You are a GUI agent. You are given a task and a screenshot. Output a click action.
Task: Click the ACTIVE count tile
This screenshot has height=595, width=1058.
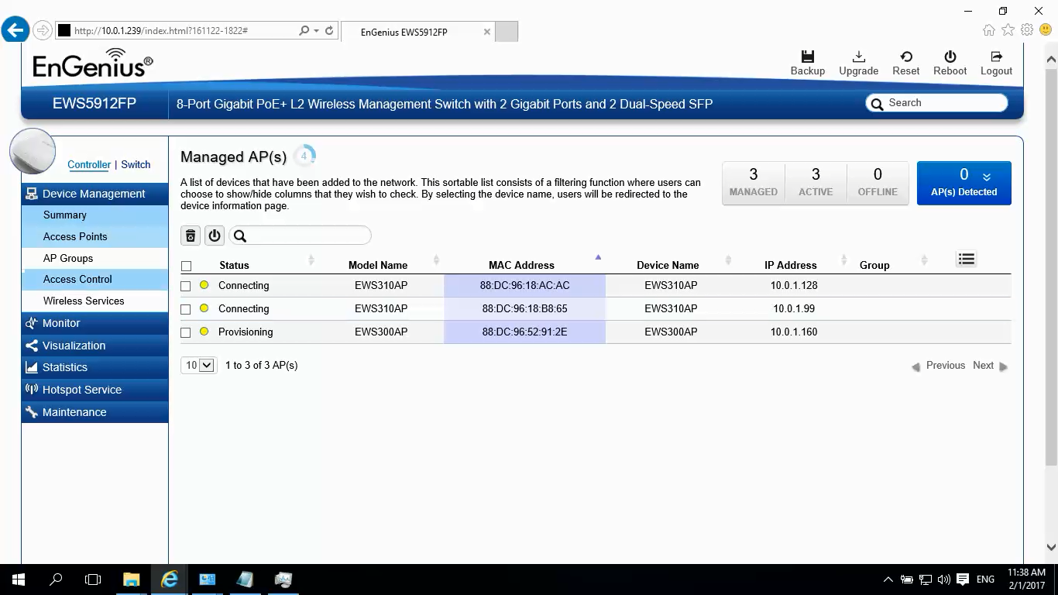pos(816,183)
